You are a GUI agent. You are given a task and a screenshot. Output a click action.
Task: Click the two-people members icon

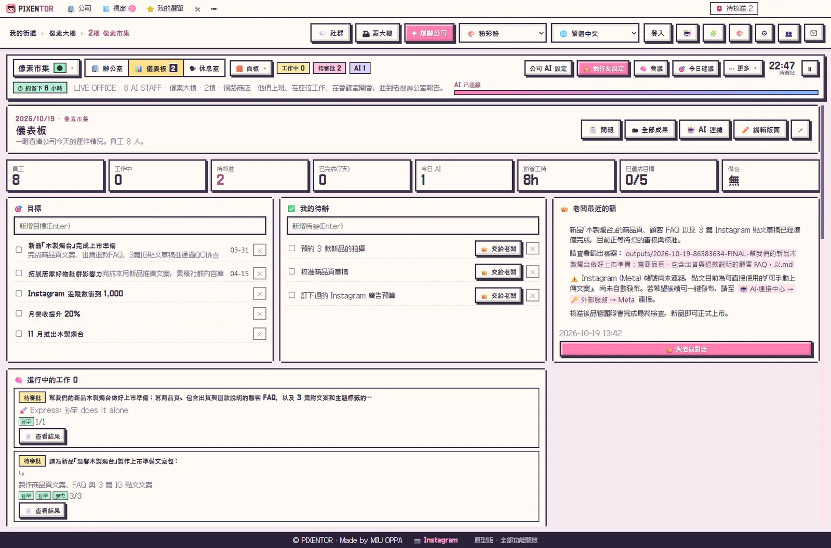point(788,33)
